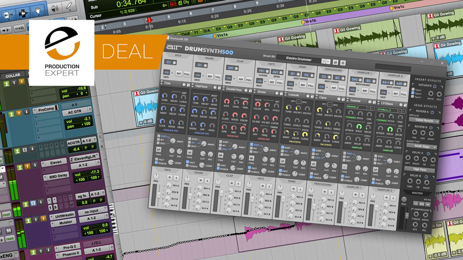Toggle the Delay B power icon

click(426, 176)
